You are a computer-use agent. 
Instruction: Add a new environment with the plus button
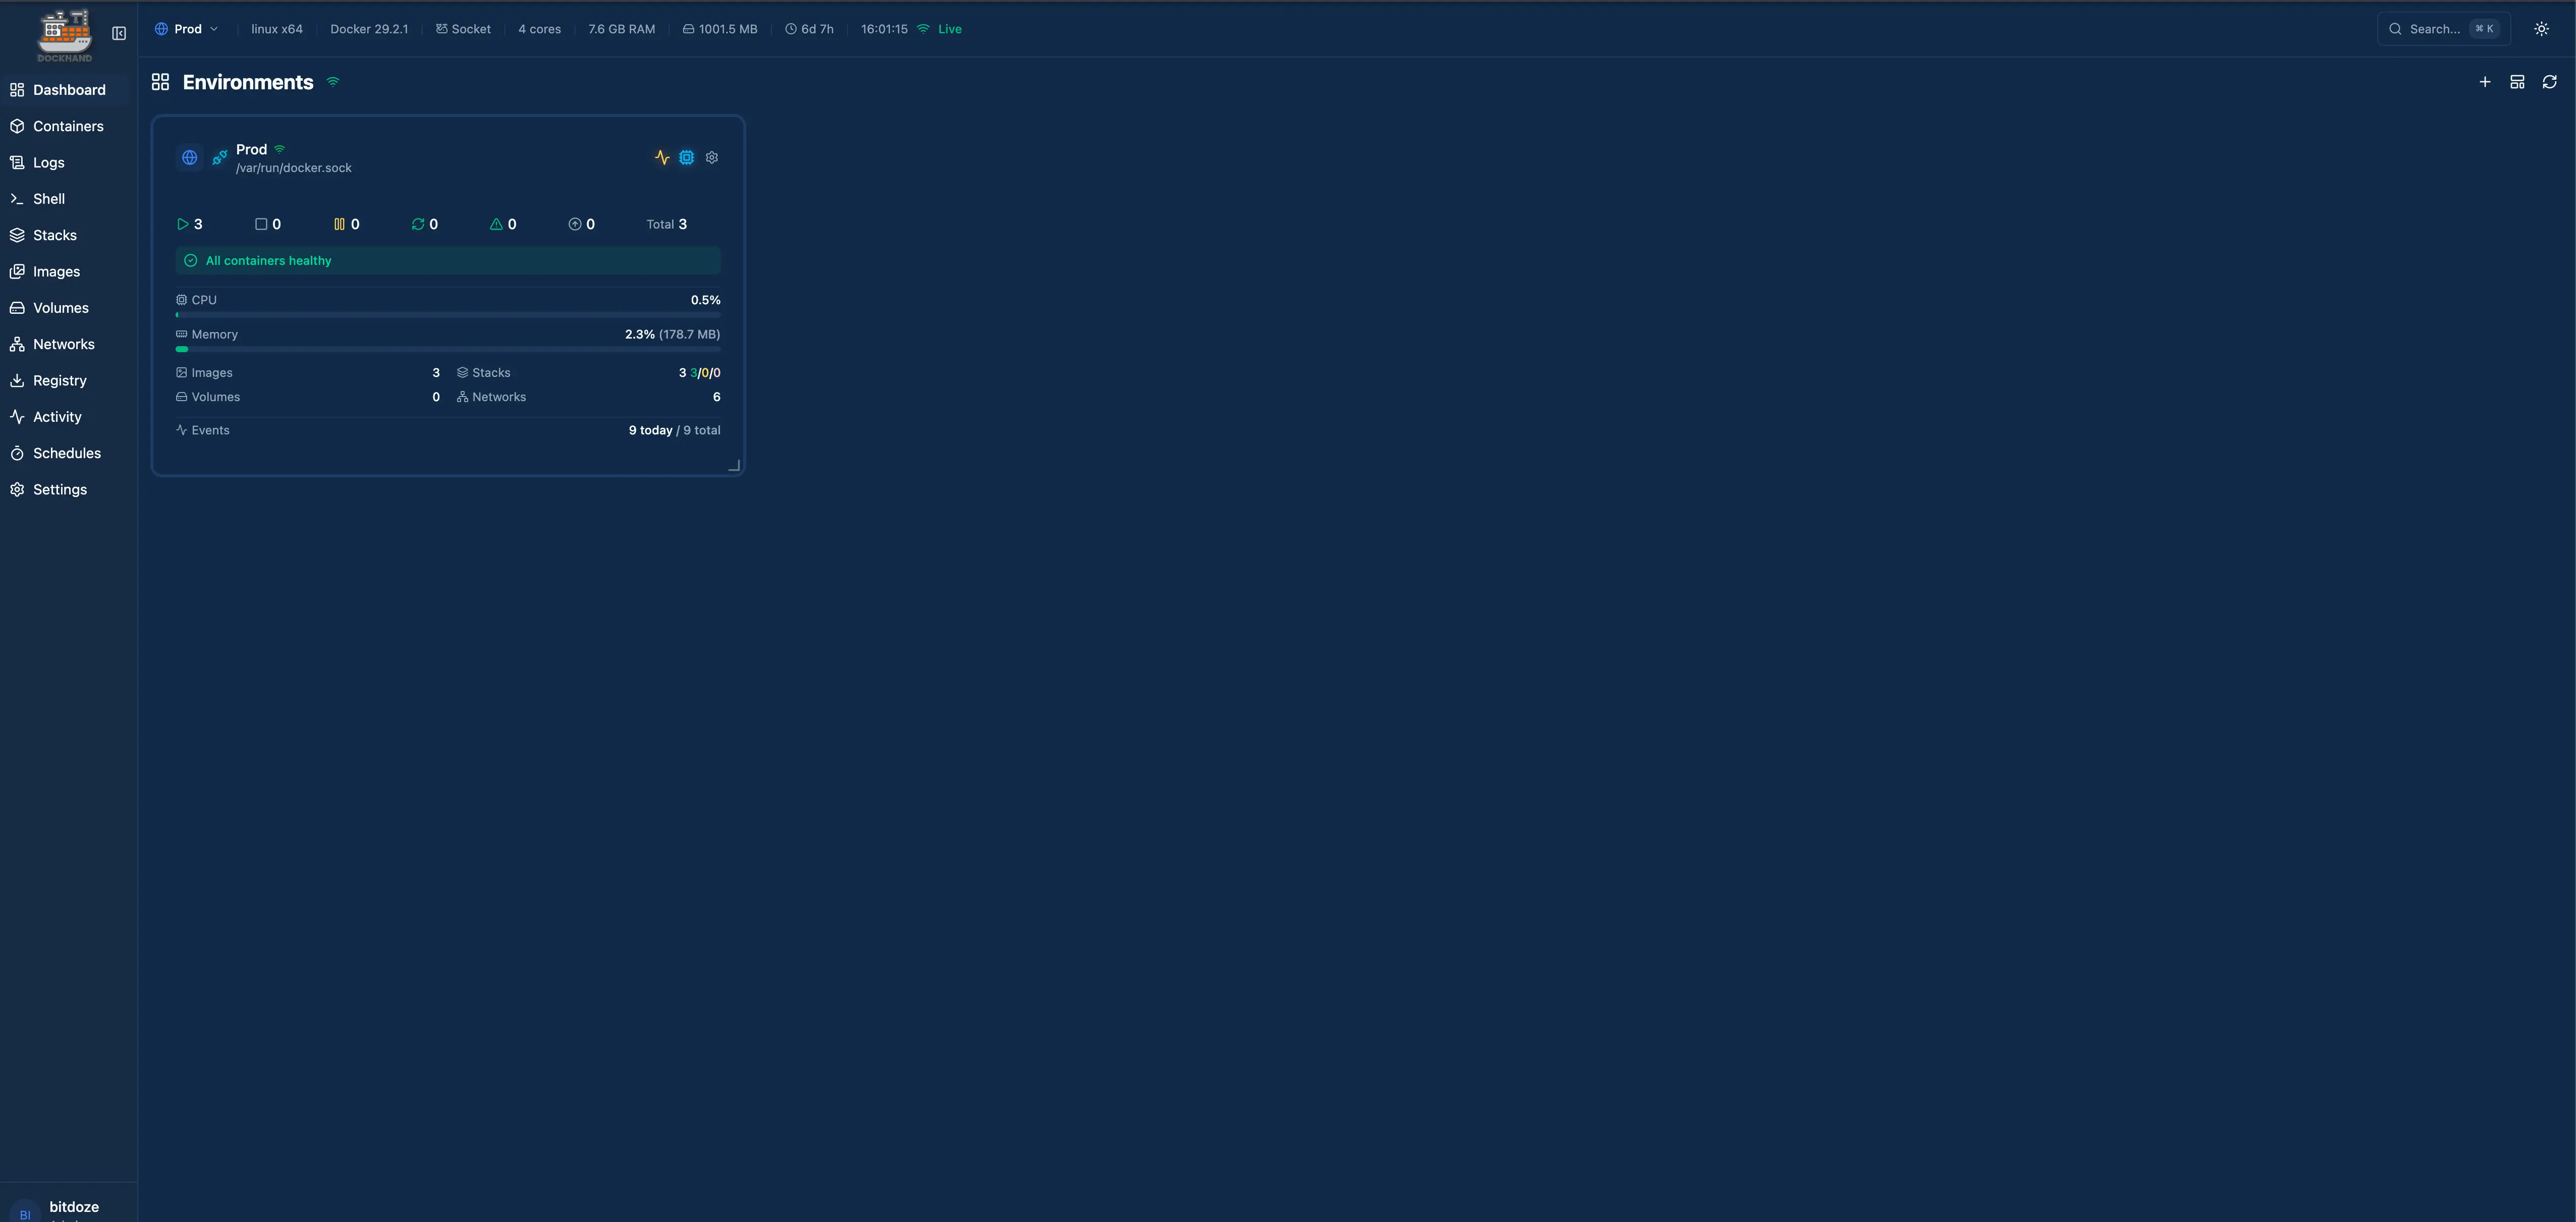pos(2485,81)
